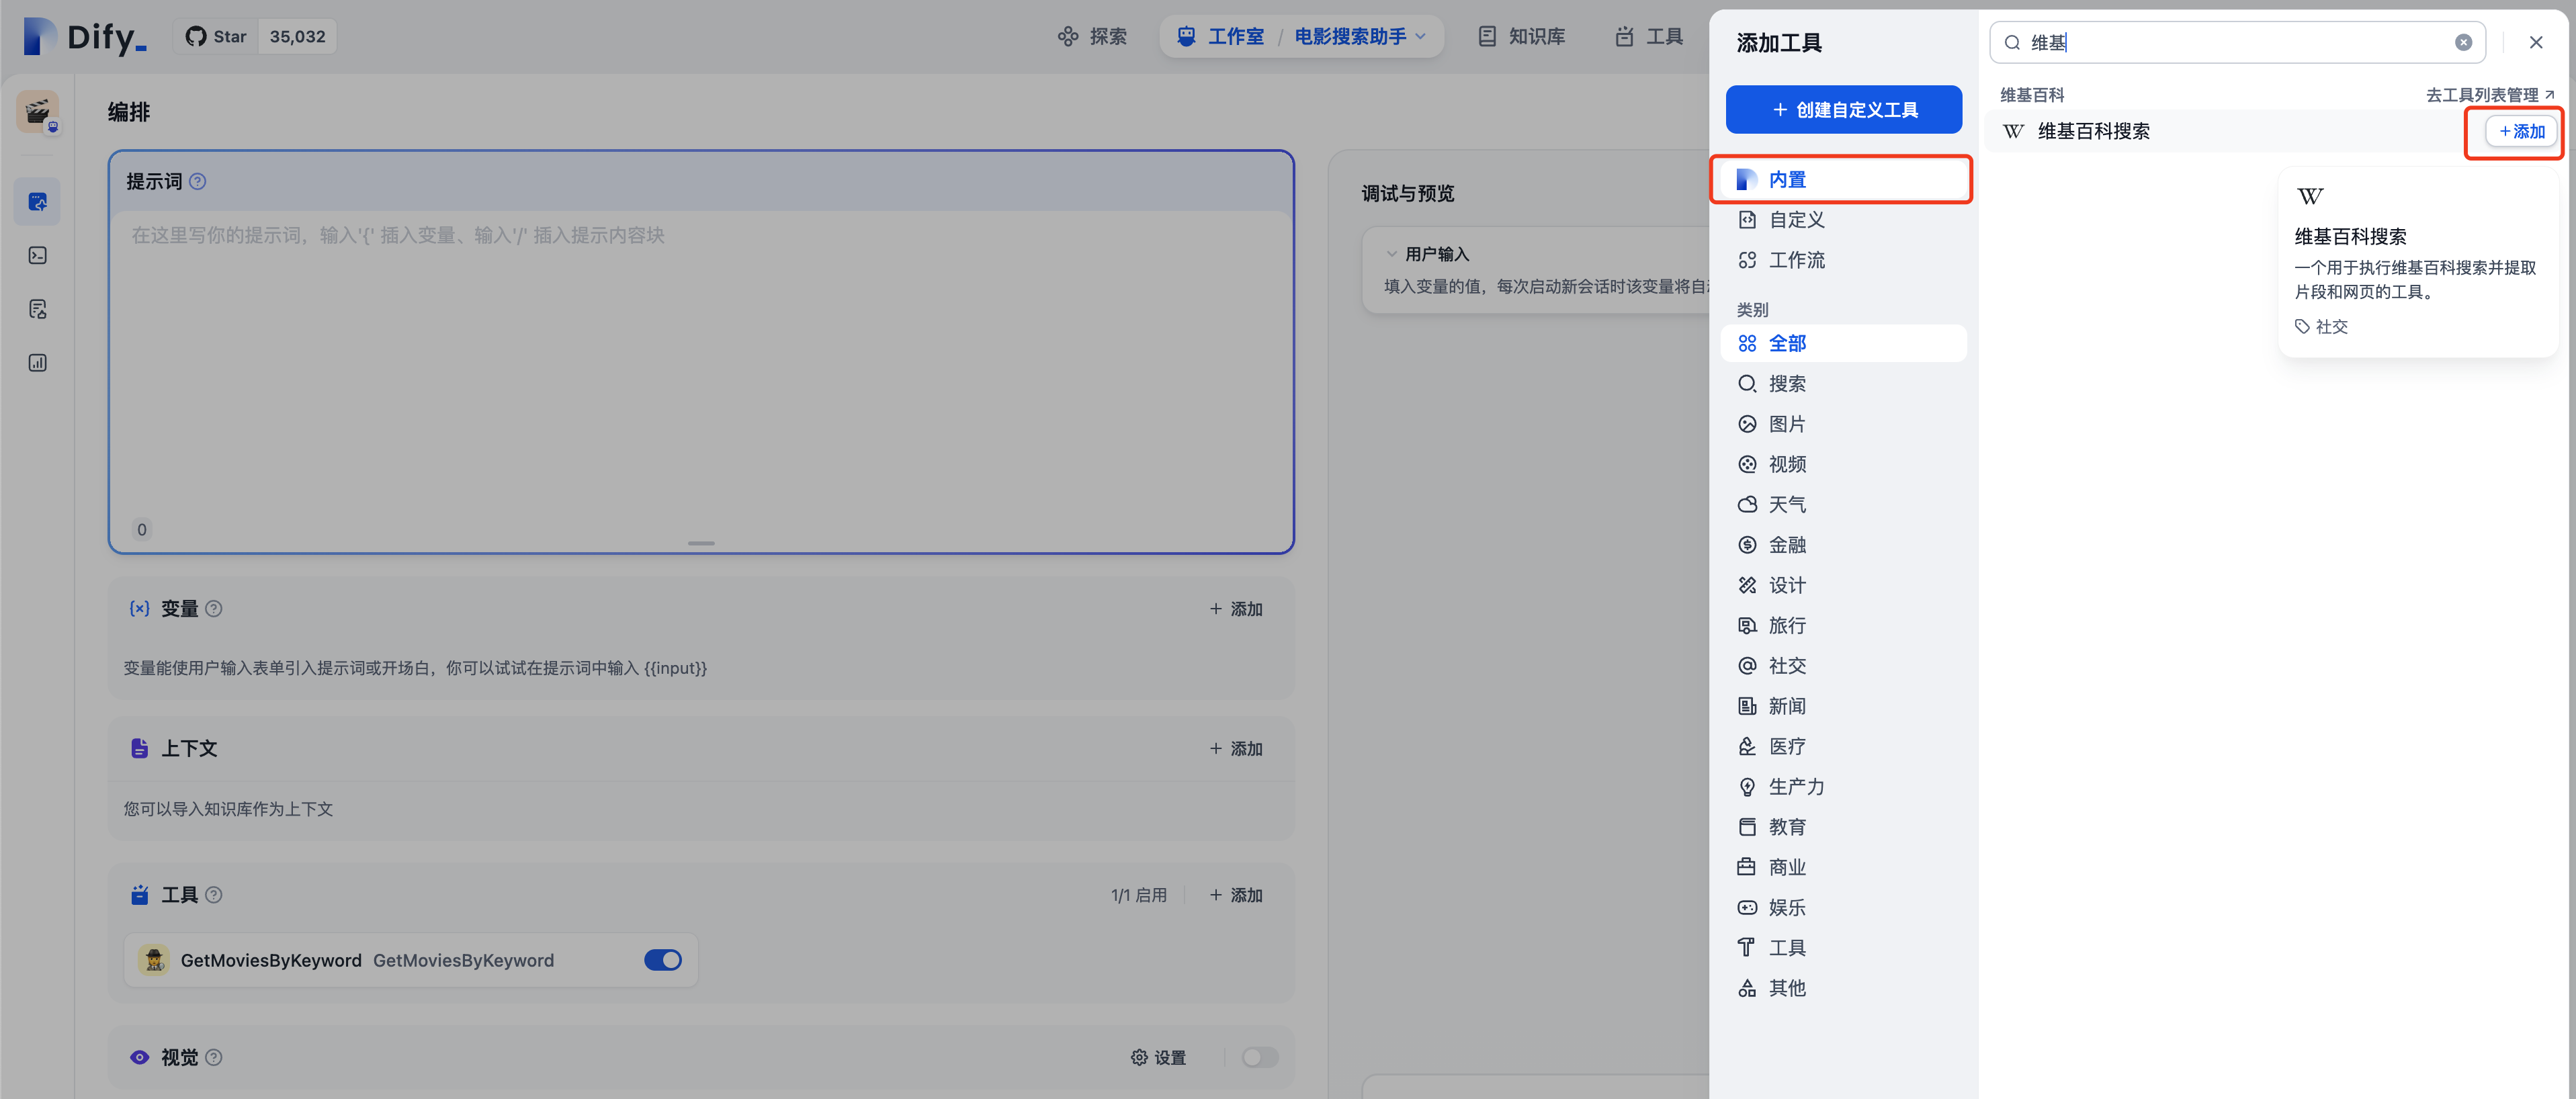Select the 工作流 tools tab
Image resolution: width=2576 pixels, height=1099 pixels.
[x=1796, y=260]
